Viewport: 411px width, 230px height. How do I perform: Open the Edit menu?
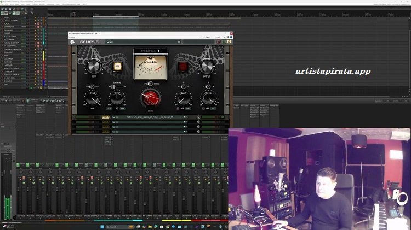pos(7,4)
